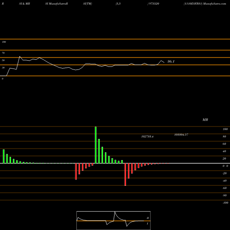Click the MR axis label -80
This screenshot has width=230, height=230.
pyautogui.click(x=224, y=195)
